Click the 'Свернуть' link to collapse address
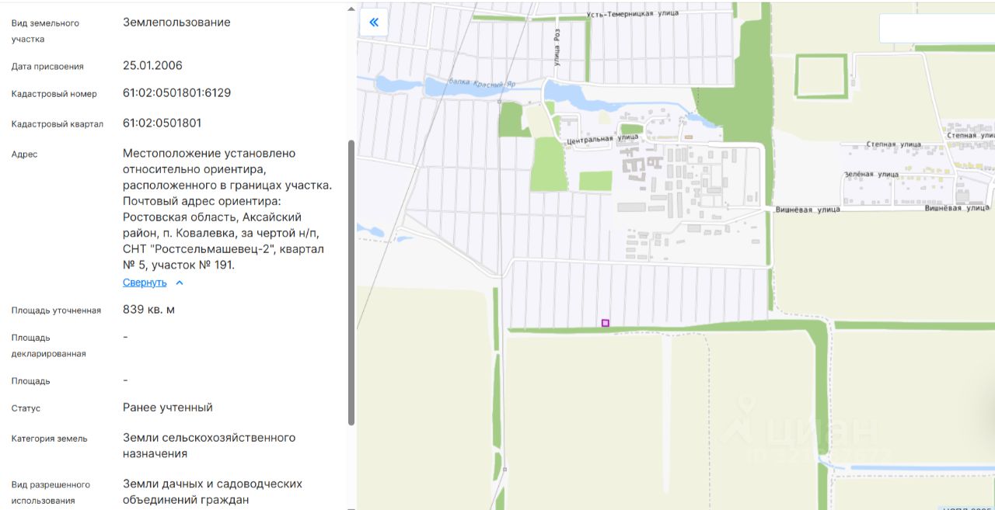This screenshot has height=510, width=995. click(145, 283)
